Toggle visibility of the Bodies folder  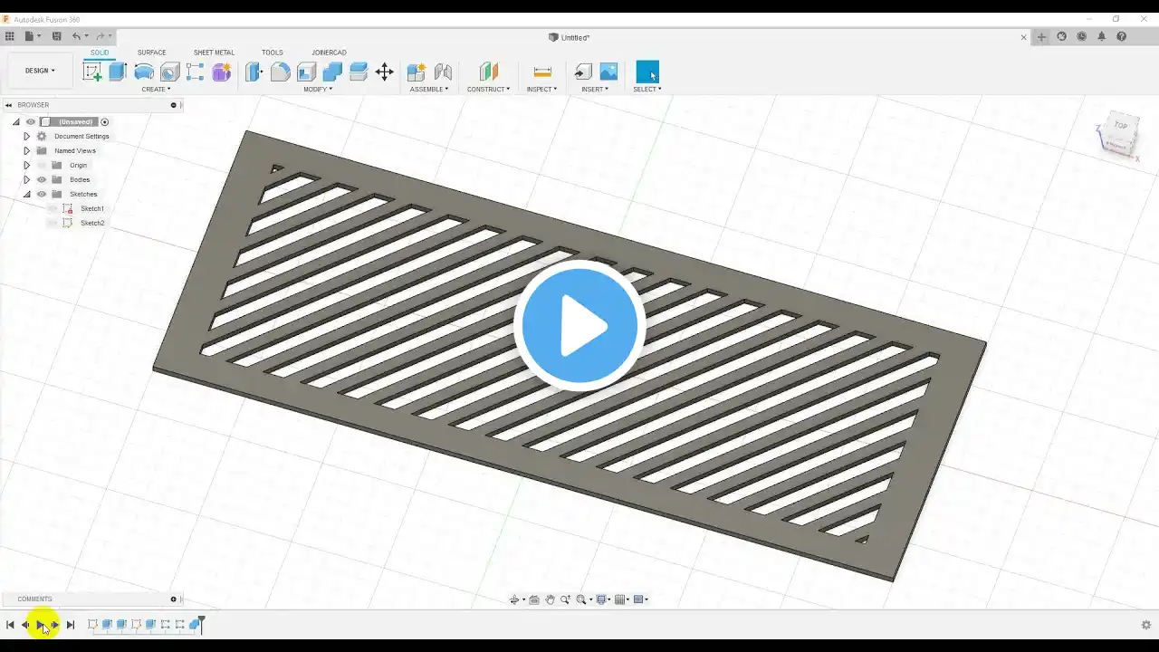pyautogui.click(x=42, y=179)
